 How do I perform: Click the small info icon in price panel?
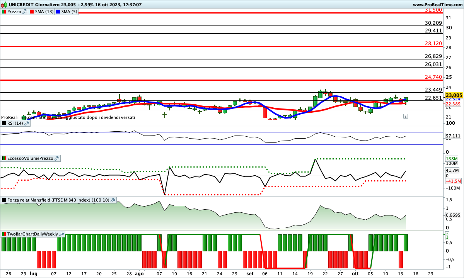tap(405, 116)
